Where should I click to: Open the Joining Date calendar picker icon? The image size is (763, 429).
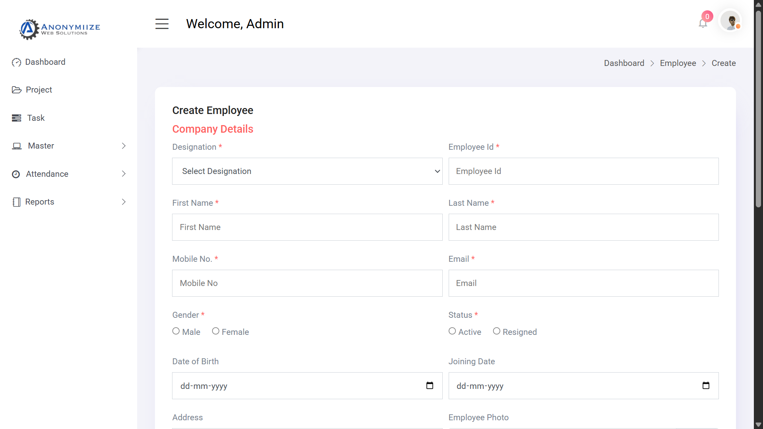click(706, 386)
